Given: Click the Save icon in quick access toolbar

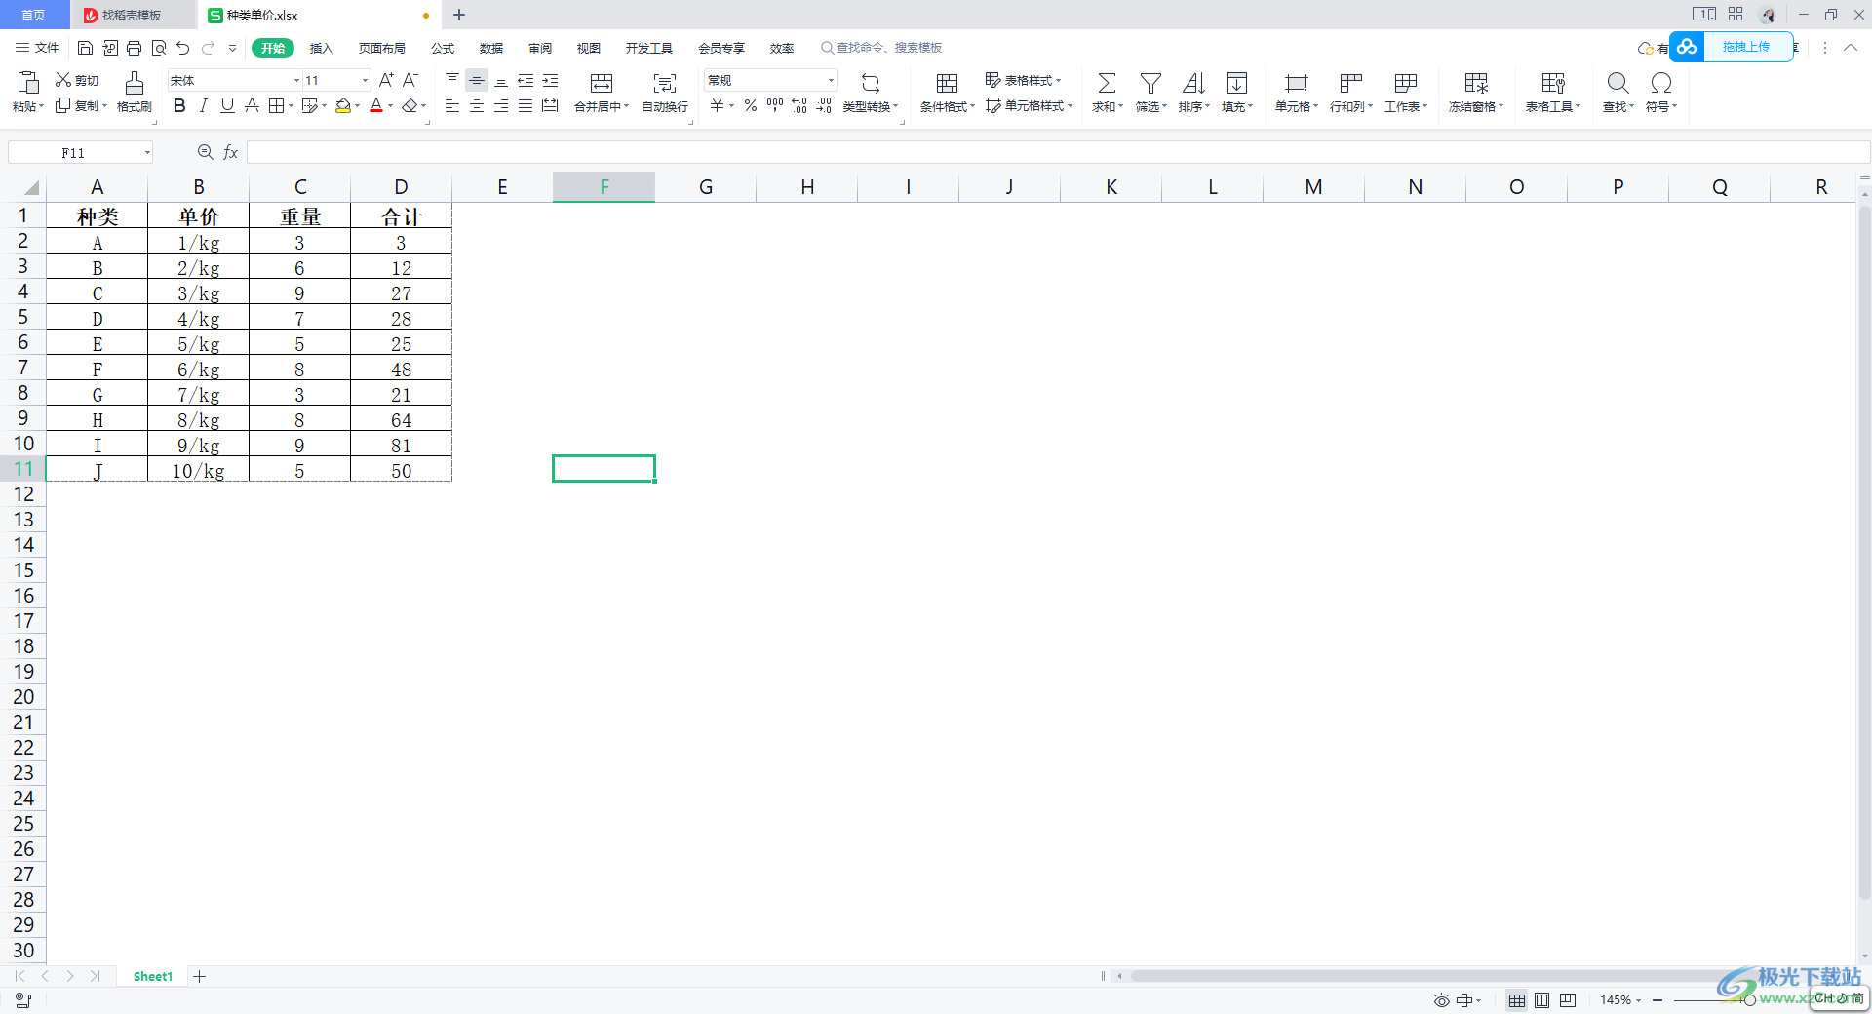Looking at the screenshot, I should (x=85, y=48).
